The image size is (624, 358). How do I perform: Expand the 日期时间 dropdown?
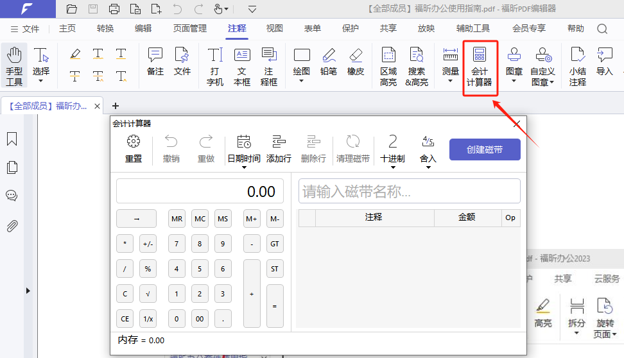[244, 168]
